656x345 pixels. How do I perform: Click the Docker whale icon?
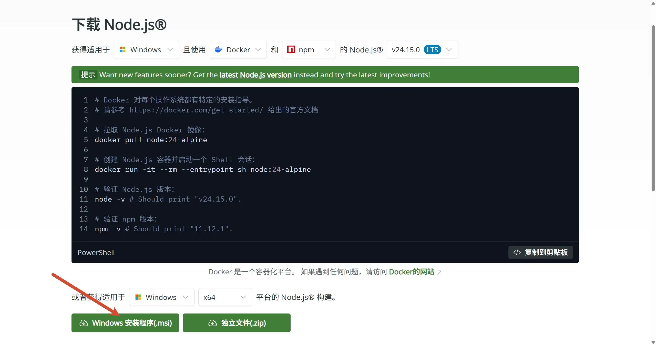point(219,49)
